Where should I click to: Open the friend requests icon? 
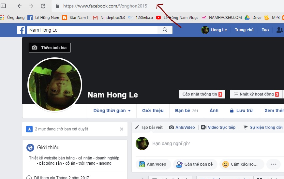click(280, 30)
